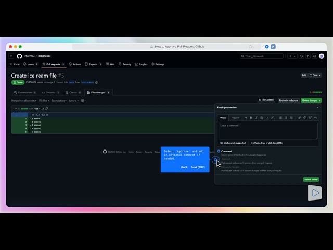Image resolution: width=333 pixels, height=250 pixels.
Task: Open pull requests icon in top header
Action: (x=308, y=56)
